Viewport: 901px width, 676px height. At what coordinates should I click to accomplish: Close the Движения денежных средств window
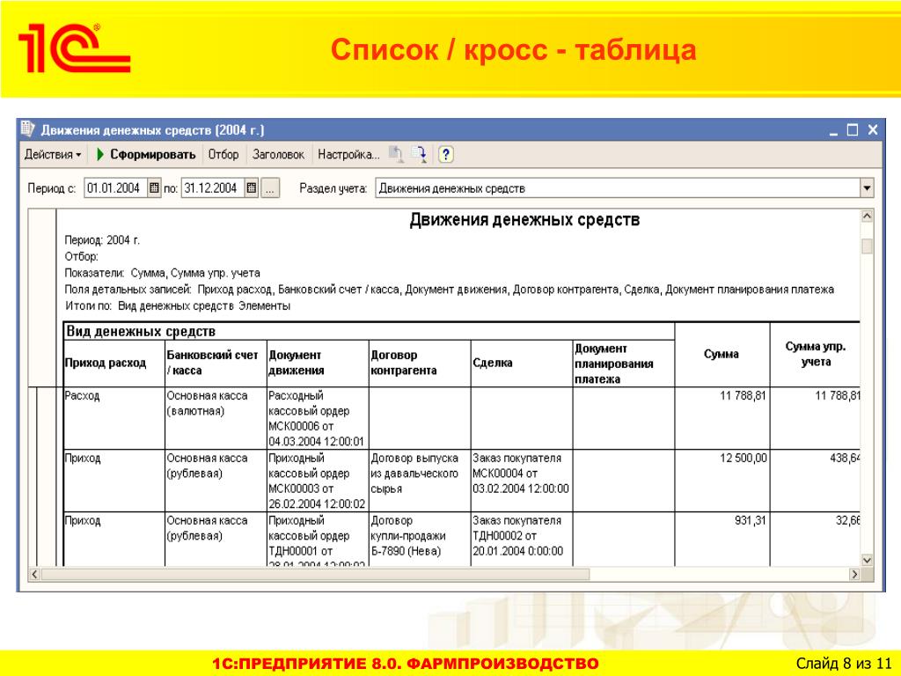tap(872, 130)
